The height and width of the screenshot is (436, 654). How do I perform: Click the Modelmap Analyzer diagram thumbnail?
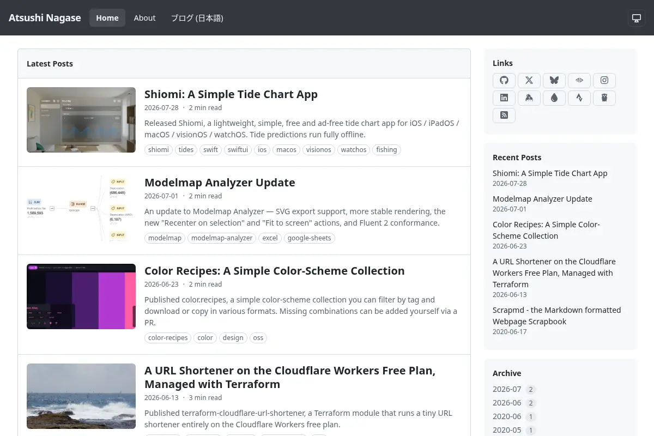81,208
